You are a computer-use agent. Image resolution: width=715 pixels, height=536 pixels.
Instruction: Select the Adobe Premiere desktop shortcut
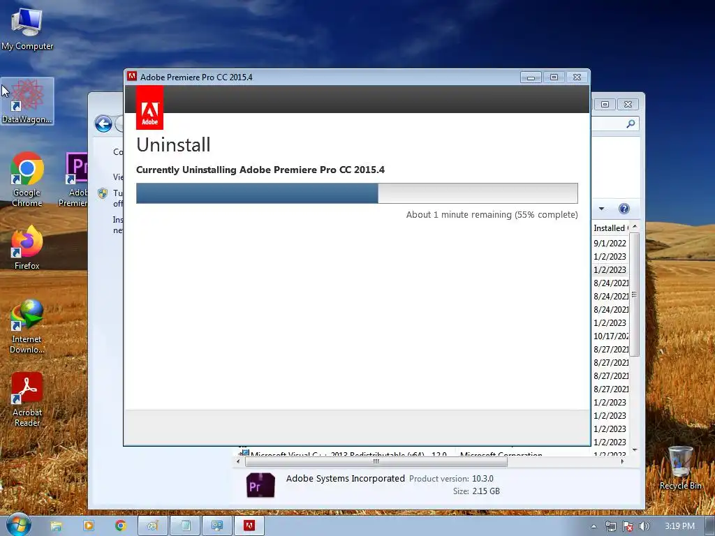[73, 179]
